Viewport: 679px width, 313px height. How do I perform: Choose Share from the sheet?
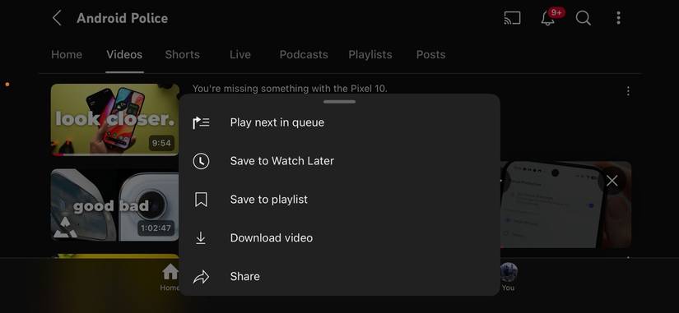pyautogui.click(x=339, y=277)
